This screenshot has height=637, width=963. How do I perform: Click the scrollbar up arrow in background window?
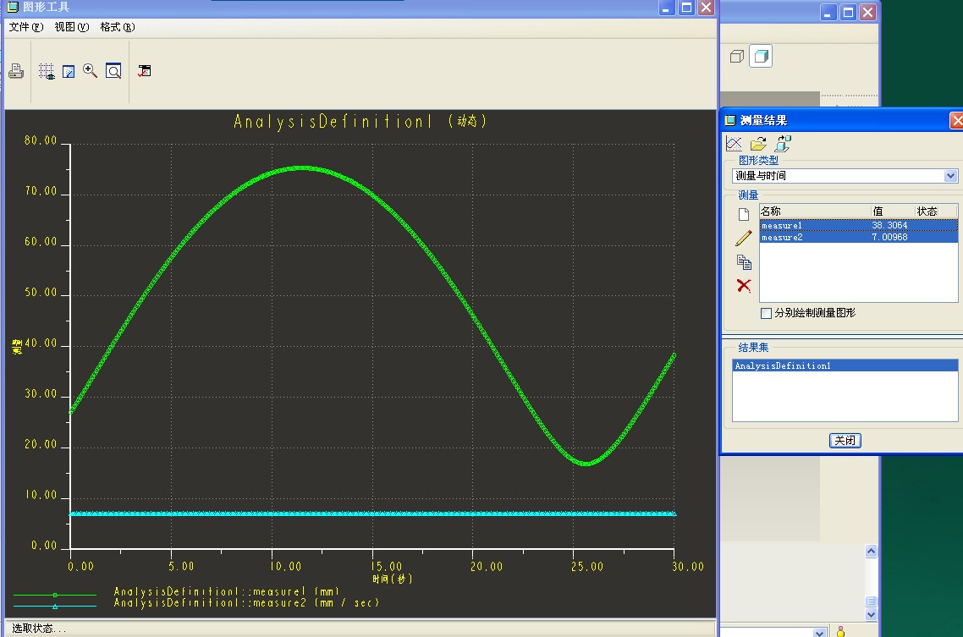(871, 551)
